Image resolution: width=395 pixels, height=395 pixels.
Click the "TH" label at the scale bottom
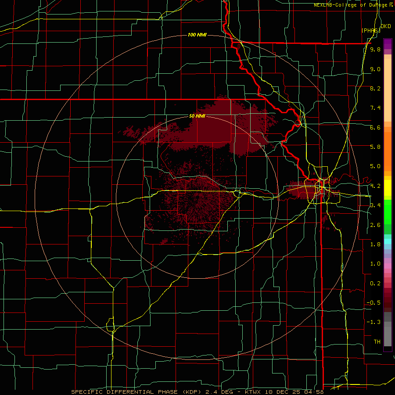pyautogui.click(x=377, y=342)
